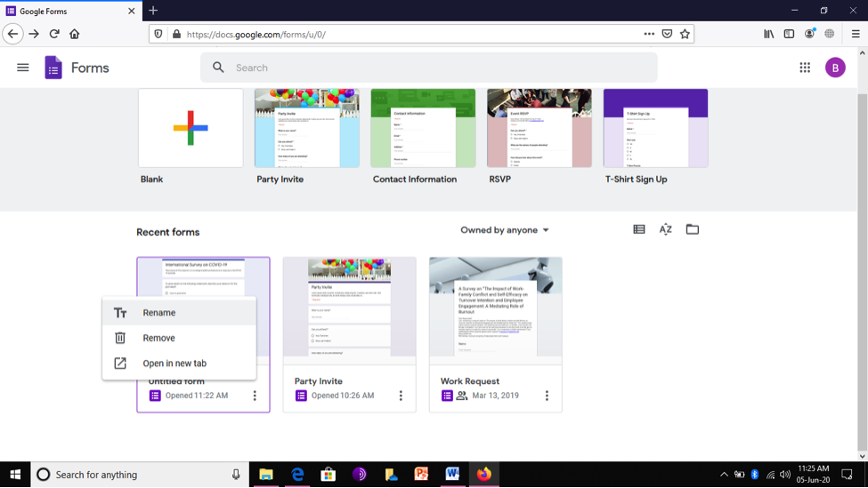
Task: Click the Recent forms heading
Action: pyautogui.click(x=167, y=232)
